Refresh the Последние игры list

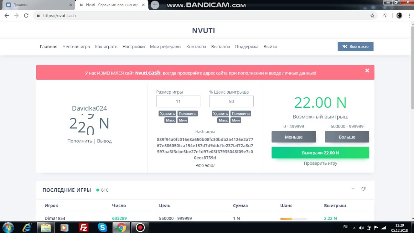point(363,189)
